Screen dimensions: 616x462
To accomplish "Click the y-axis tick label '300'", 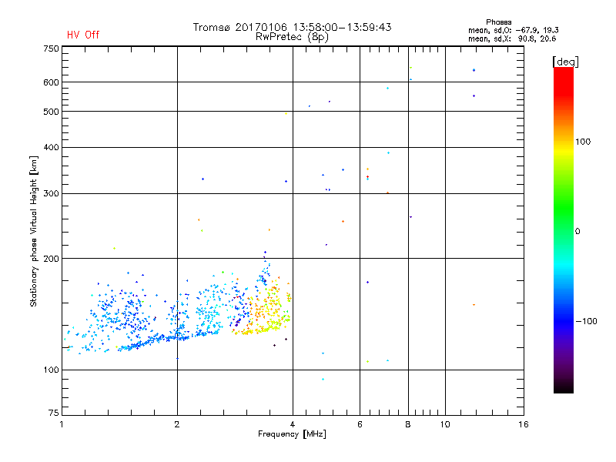I will (x=51, y=193).
